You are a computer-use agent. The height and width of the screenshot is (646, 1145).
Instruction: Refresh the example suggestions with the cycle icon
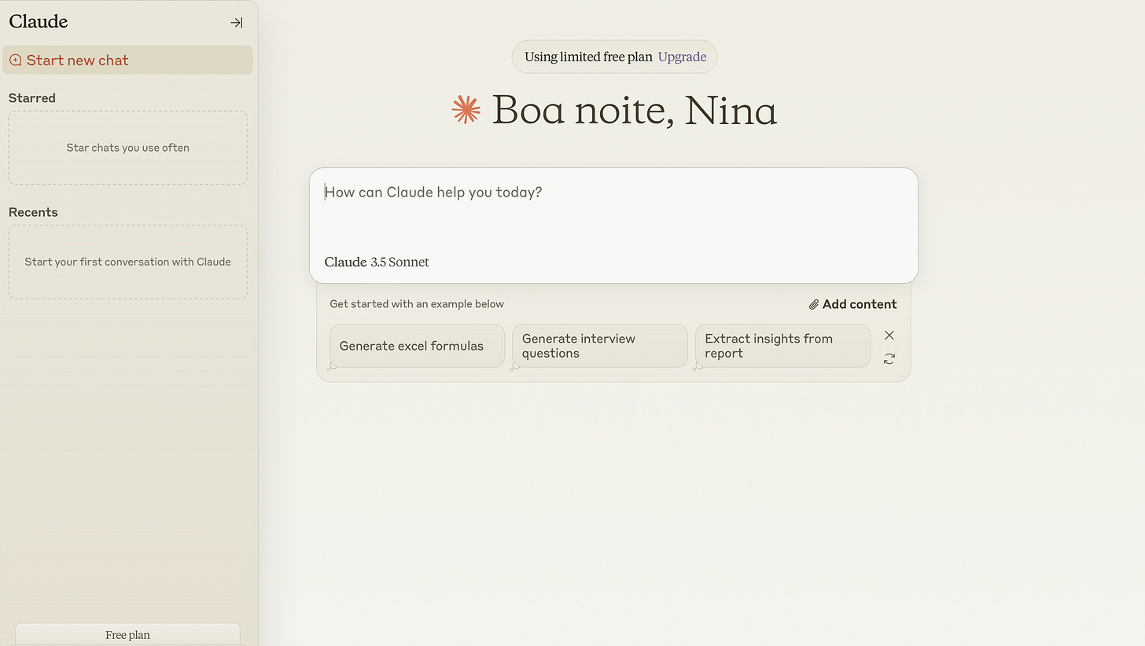click(889, 358)
